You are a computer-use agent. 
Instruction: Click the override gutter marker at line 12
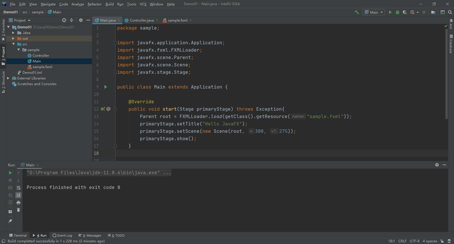[103, 109]
